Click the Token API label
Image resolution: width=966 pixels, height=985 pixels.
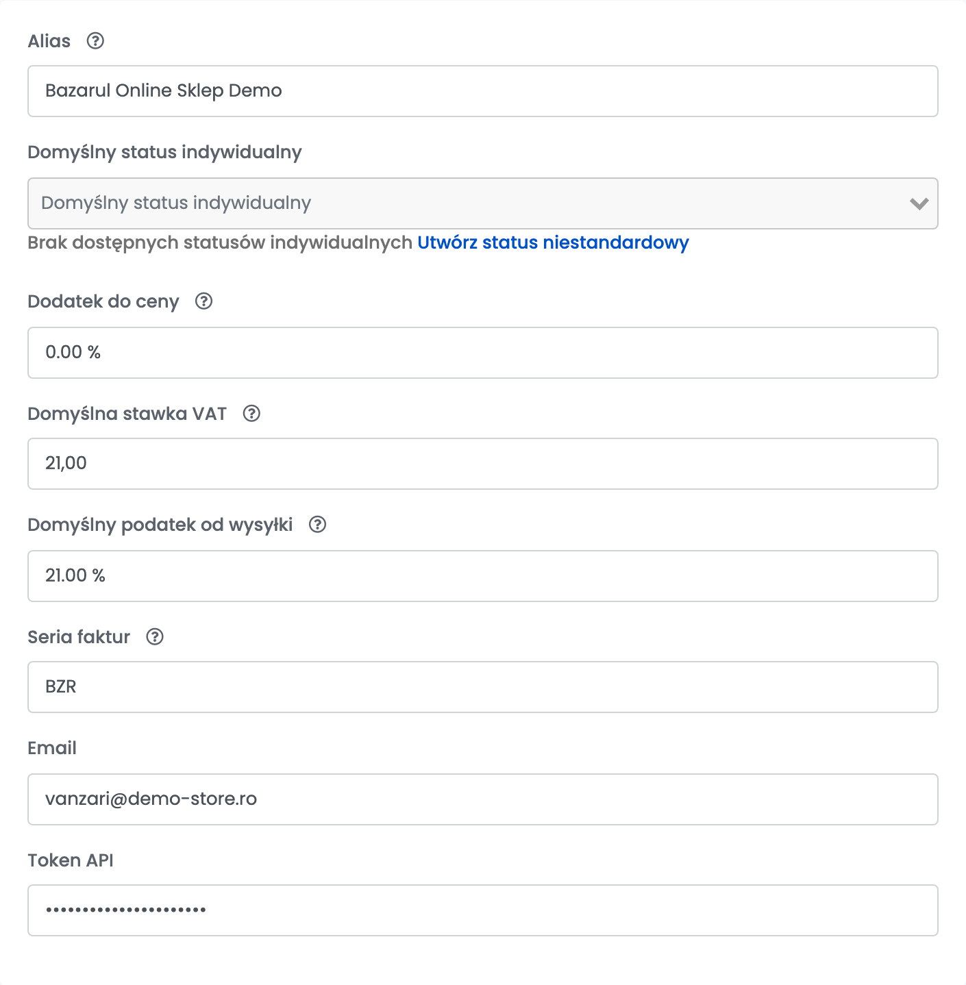coord(71,860)
